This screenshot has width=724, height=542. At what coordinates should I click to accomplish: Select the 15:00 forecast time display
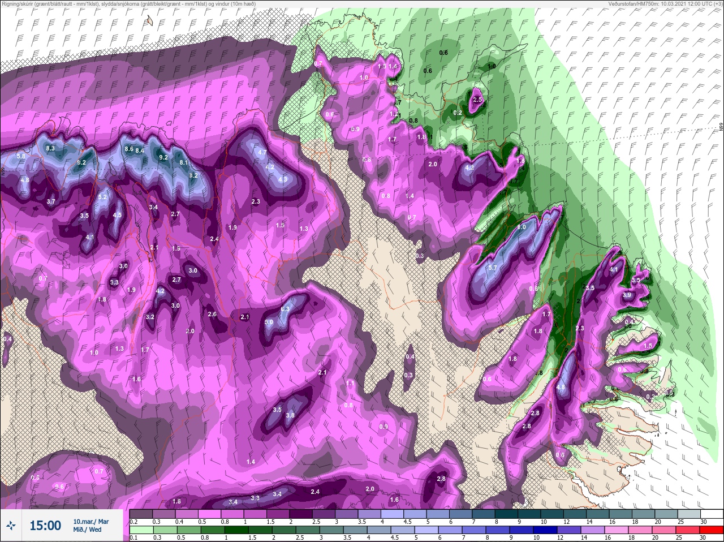[x=45, y=526]
